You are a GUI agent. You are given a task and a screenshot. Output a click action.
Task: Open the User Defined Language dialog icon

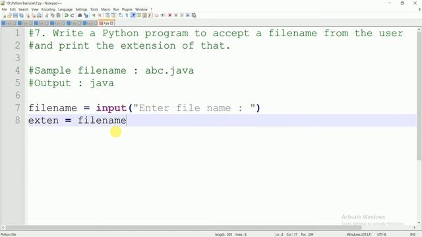pyautogui.click(x=138, y=15)
